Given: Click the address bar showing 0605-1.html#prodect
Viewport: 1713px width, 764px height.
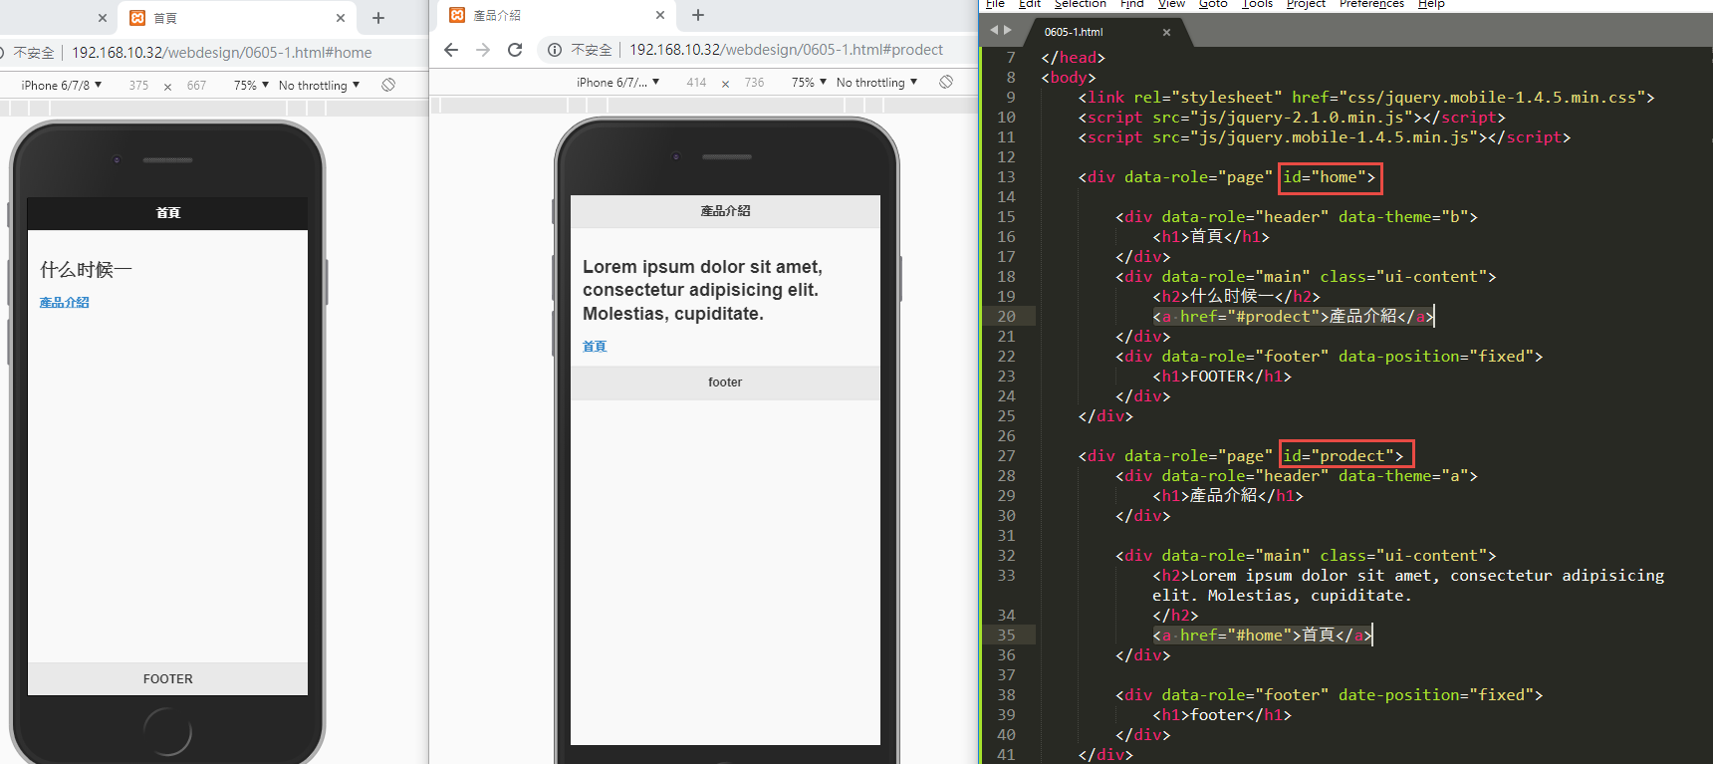Looking at the screenshot, I should point(786,50).
